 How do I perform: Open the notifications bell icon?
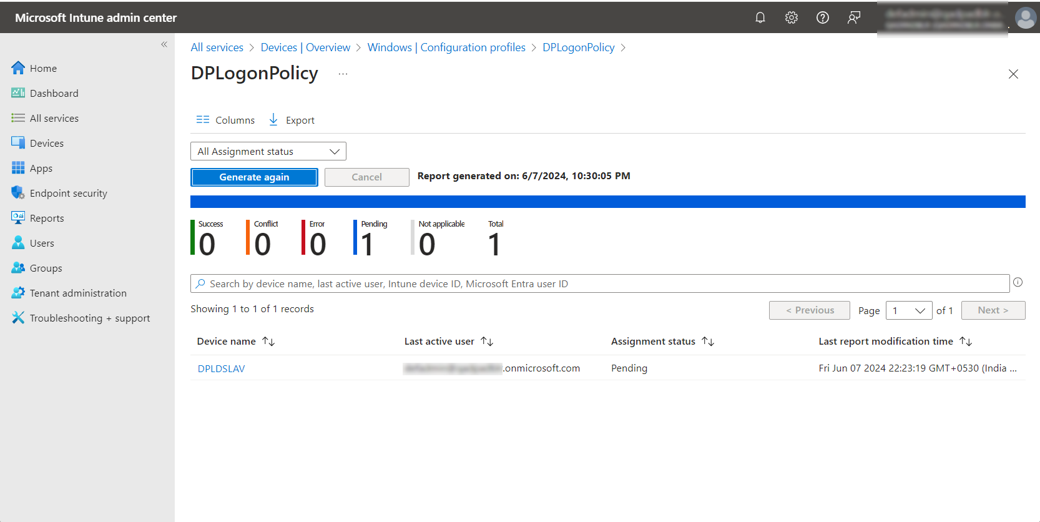[x=760, y=17]
